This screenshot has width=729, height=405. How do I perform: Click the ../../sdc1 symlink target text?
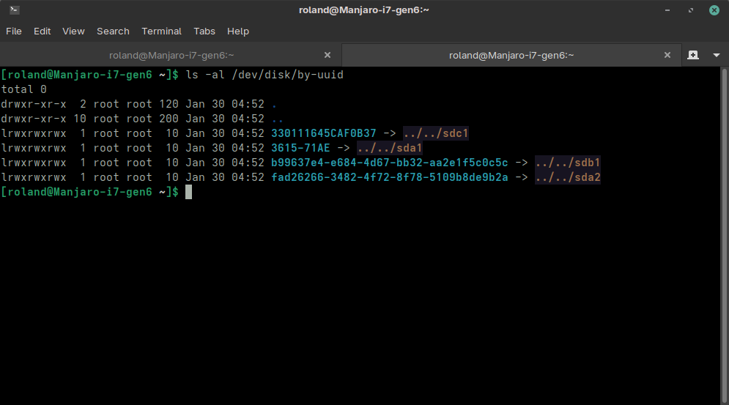click(435, 133)
